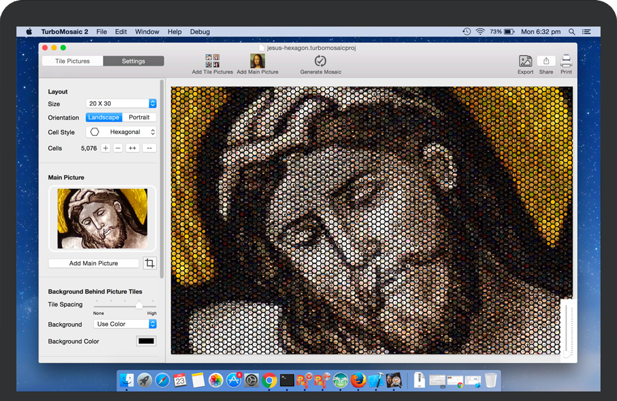Viewport: 617px width, 401px height.
Task: Click the Add Main Picture Mona Lisa icon
Action: click(x=258, y=61)
